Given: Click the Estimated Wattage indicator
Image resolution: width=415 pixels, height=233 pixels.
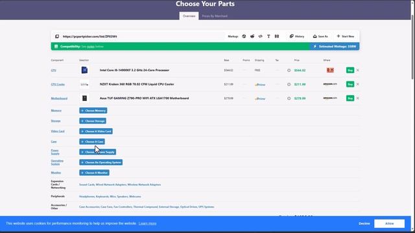Looking at the screenshot, I should coord(335,47).
